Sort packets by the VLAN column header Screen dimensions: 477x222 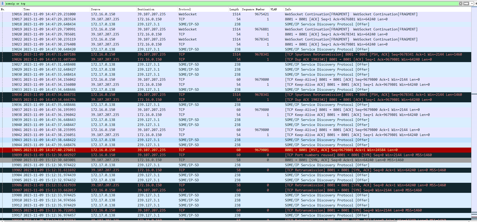point(277,9)
